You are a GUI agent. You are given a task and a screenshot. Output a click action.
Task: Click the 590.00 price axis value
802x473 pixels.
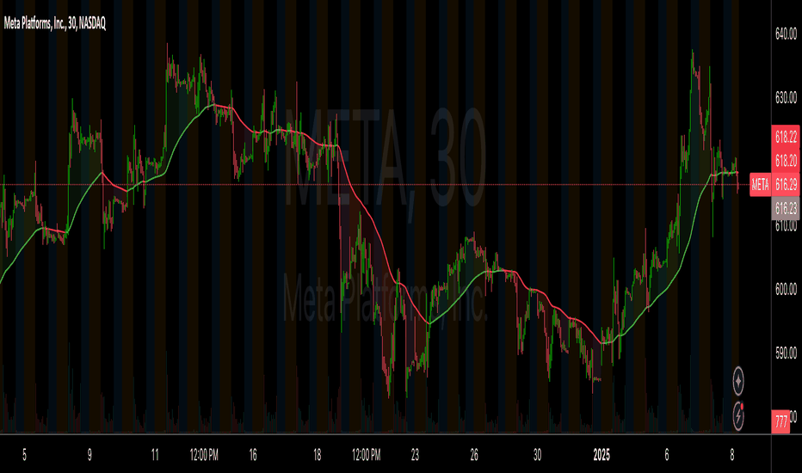point(786,353)
